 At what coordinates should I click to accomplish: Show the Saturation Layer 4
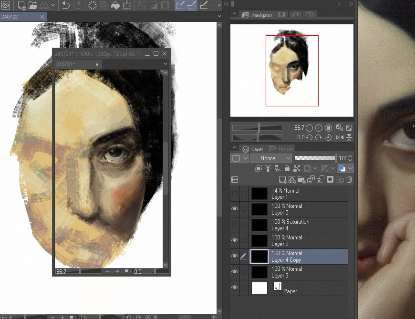[235, 225]
